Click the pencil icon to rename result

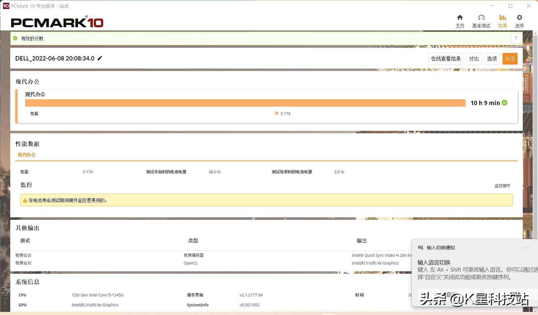(100, 58)
